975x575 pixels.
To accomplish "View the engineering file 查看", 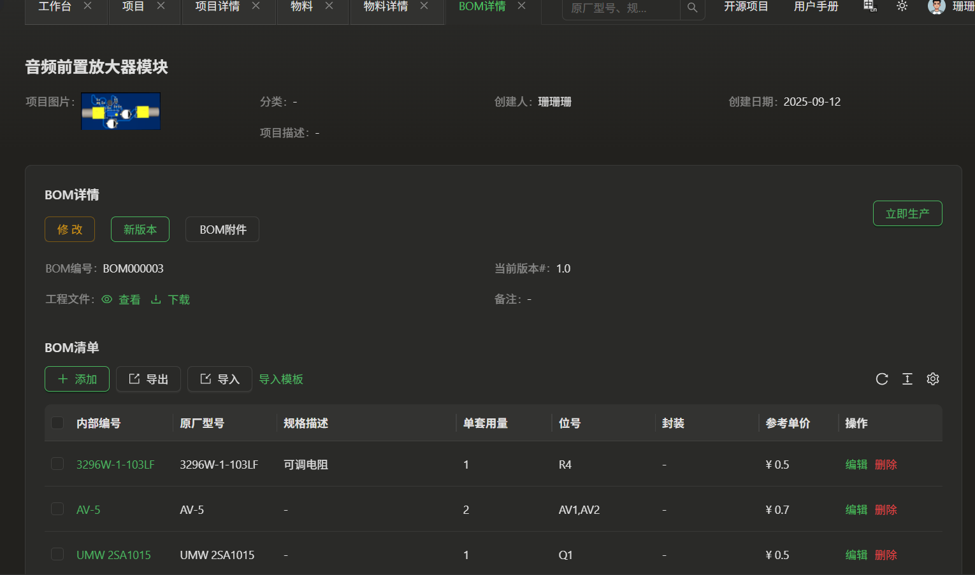I will point(121,300).
